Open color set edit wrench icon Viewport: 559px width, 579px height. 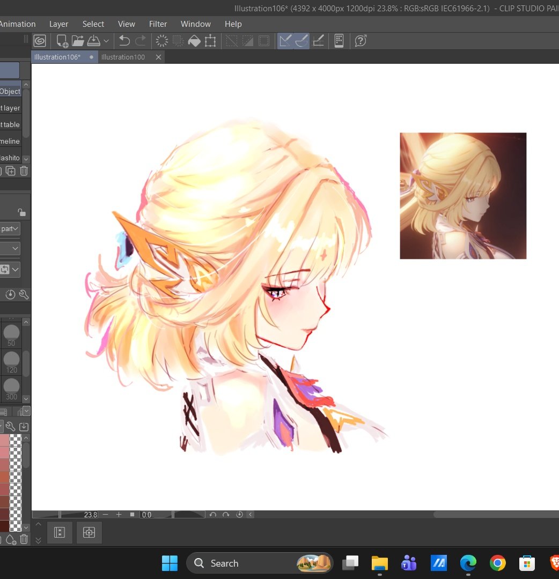tap(10, 427)
